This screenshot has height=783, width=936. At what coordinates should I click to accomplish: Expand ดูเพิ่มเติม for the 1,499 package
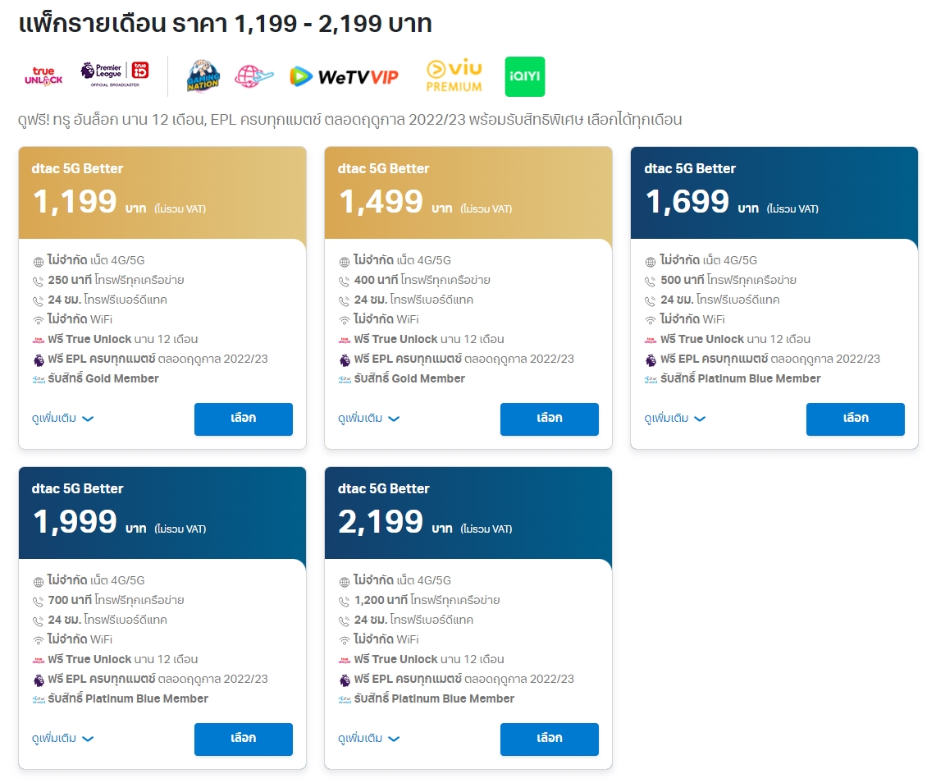point(368,418)
